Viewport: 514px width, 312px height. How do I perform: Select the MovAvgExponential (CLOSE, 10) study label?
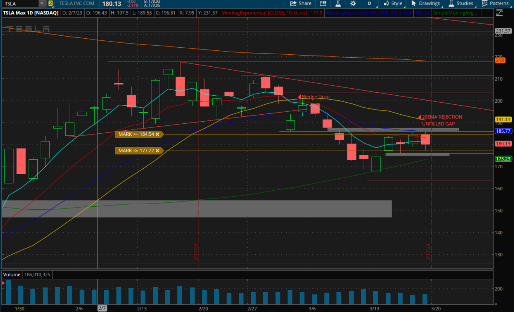pyautogui.click(x=264, y=13)
